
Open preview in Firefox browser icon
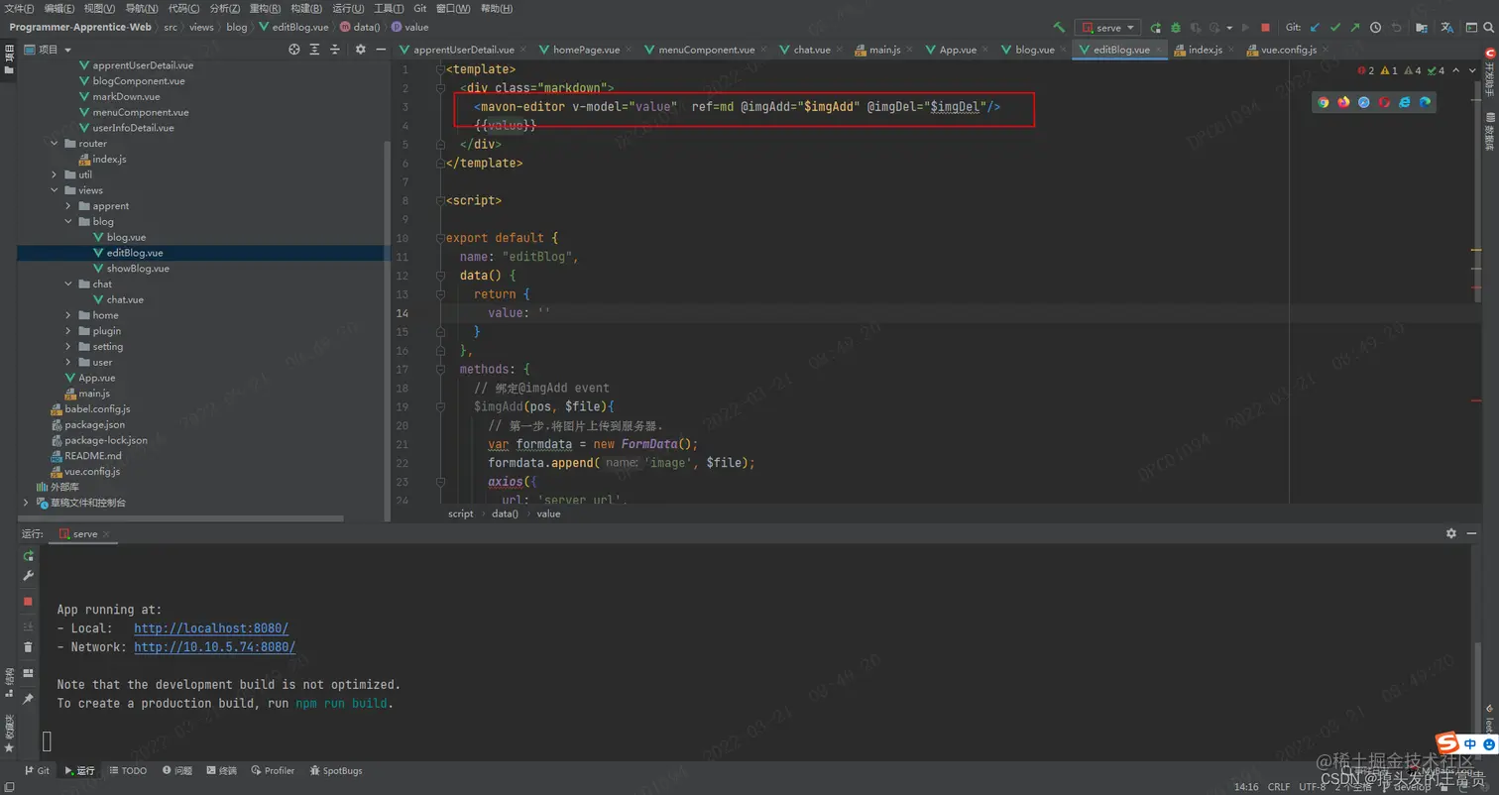point(1343,102)
